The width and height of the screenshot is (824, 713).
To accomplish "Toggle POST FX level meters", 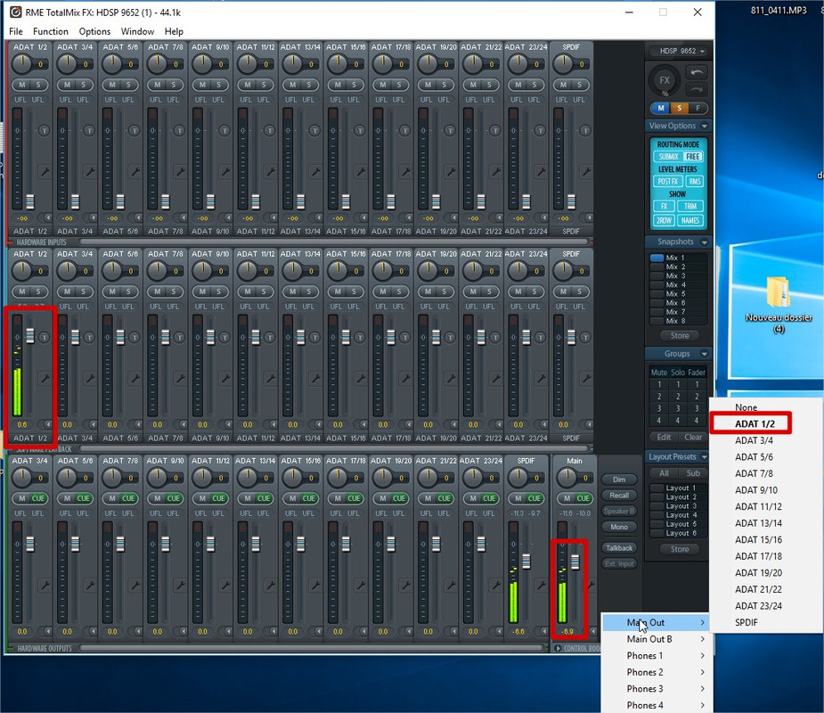I will [x=668, y=182].
